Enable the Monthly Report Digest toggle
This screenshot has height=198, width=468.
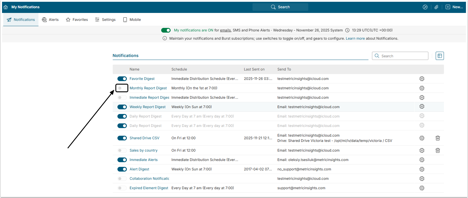(x=122, y=88)
